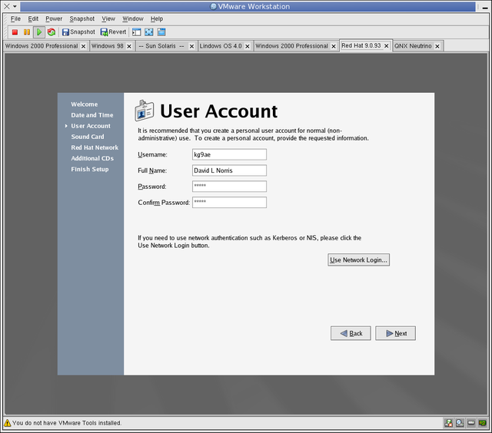This screenshot has width=492, height=433.
Task: Click the full screen mode icon
Action: tap(148, 32)
